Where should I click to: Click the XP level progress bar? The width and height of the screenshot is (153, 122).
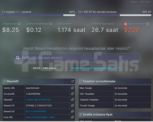pyautogui.click(x=115, y=15)
